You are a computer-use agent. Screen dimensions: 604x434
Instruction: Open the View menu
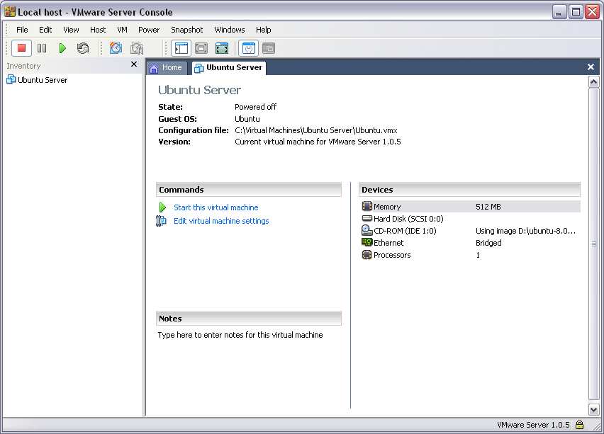71,30
